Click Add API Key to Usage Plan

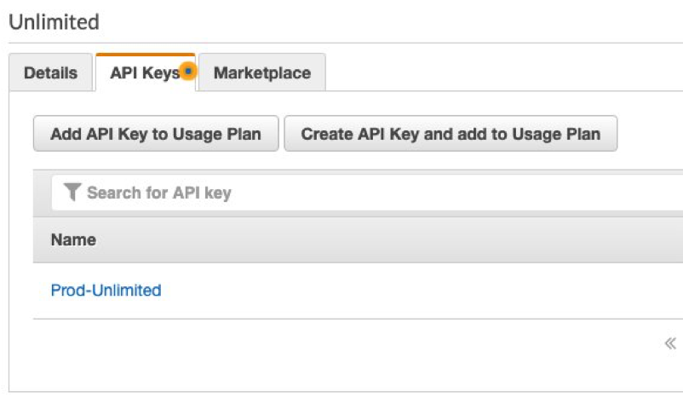coord(155,134)
